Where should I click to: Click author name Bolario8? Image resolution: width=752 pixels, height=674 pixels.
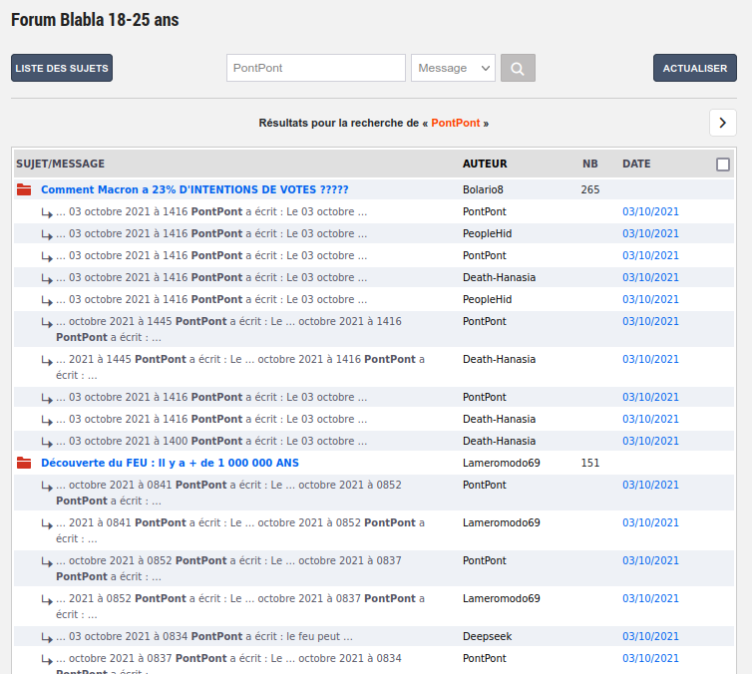tap(483, 189)
